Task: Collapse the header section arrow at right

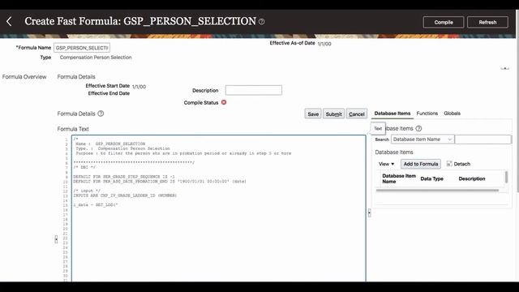Action: tap(504, 68)
